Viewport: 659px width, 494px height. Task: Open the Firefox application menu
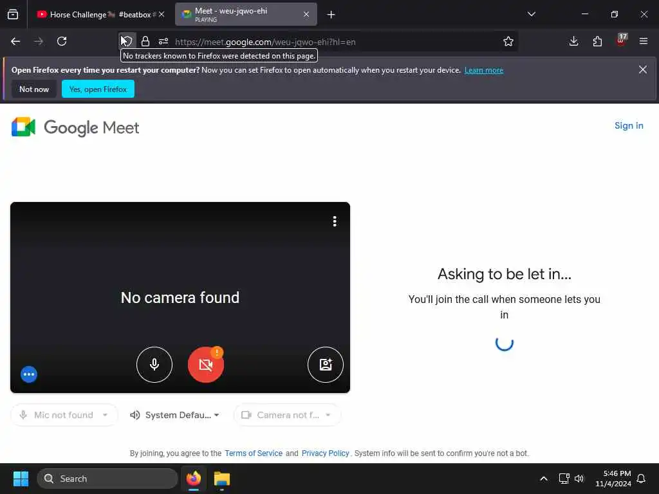[x=643, y=41]
